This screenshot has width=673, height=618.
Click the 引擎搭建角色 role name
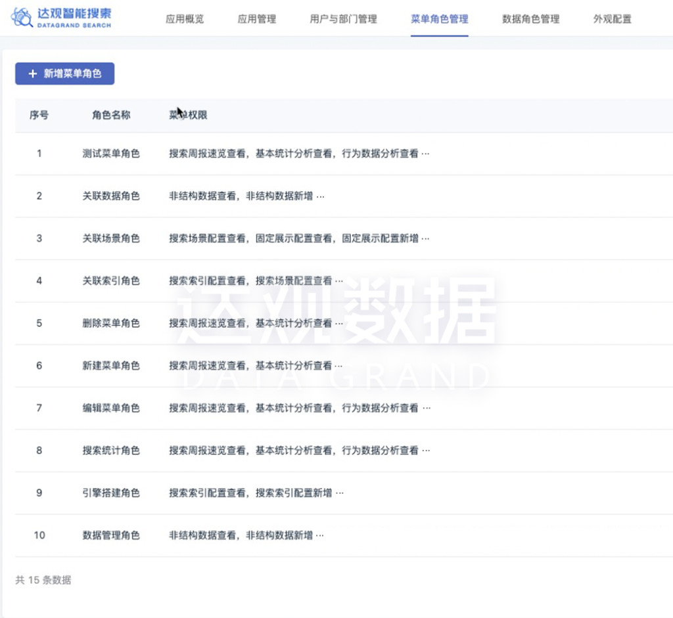click(111, 493)
